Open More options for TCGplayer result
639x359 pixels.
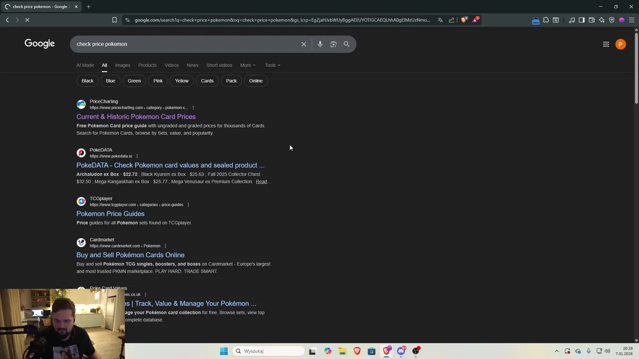[188, 205]
